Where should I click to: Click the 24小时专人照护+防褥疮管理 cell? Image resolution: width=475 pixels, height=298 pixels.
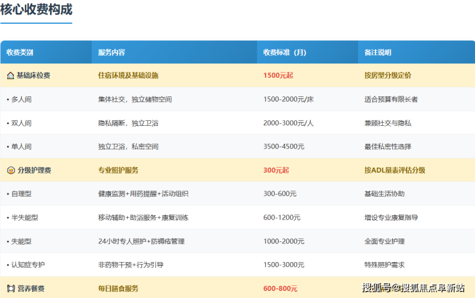click(141, 241)
